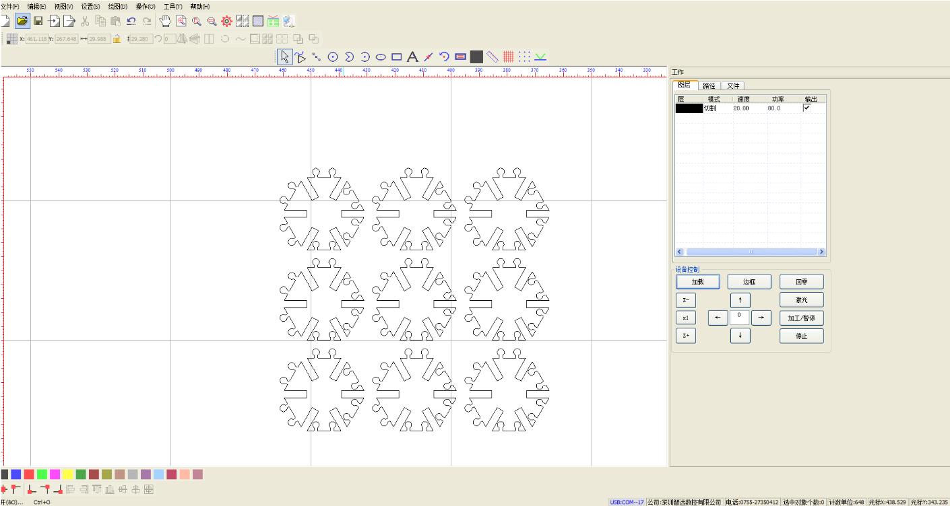This screenshot has width=950, height=506.
Task: Toggle the output checkbox for black layer
Action: (x=806, y=108)
